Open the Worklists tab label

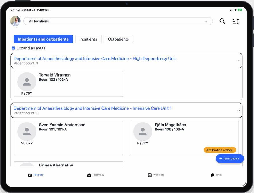[x=158, y=175]
